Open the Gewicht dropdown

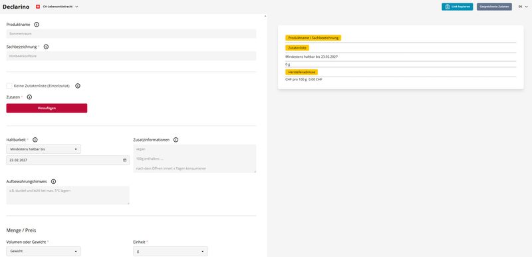(43, 251)
